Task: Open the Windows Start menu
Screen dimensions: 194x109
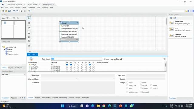Action: point(62,106)
